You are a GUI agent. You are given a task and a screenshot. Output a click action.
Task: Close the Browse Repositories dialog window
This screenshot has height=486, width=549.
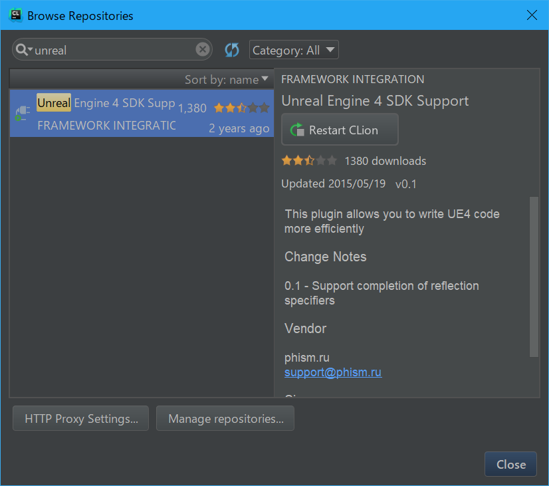[x=532, y=15]
